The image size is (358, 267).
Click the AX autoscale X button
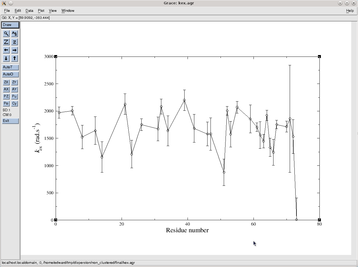[6, 89]
